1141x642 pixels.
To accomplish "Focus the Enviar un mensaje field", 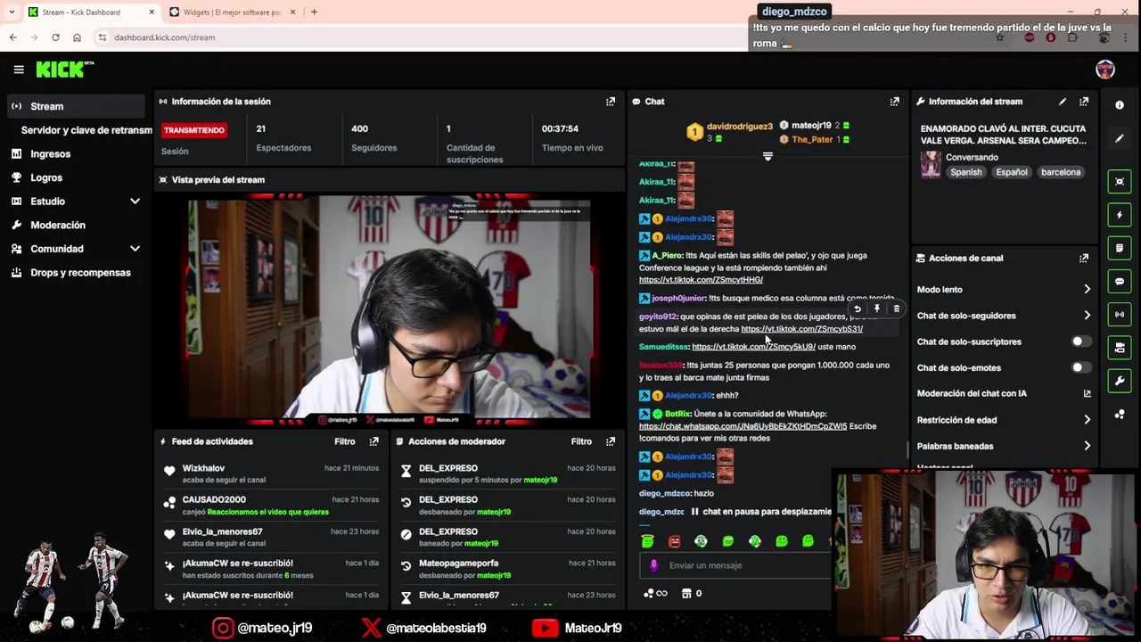I will (735, 565).
